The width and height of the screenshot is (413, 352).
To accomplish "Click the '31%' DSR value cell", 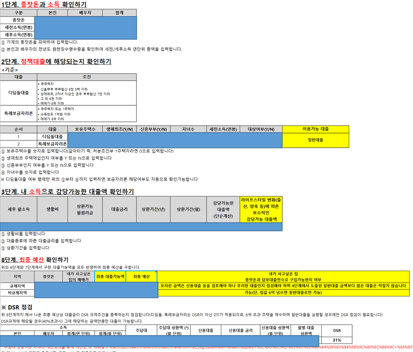I will pyautogui.click(x=337, y=340).
